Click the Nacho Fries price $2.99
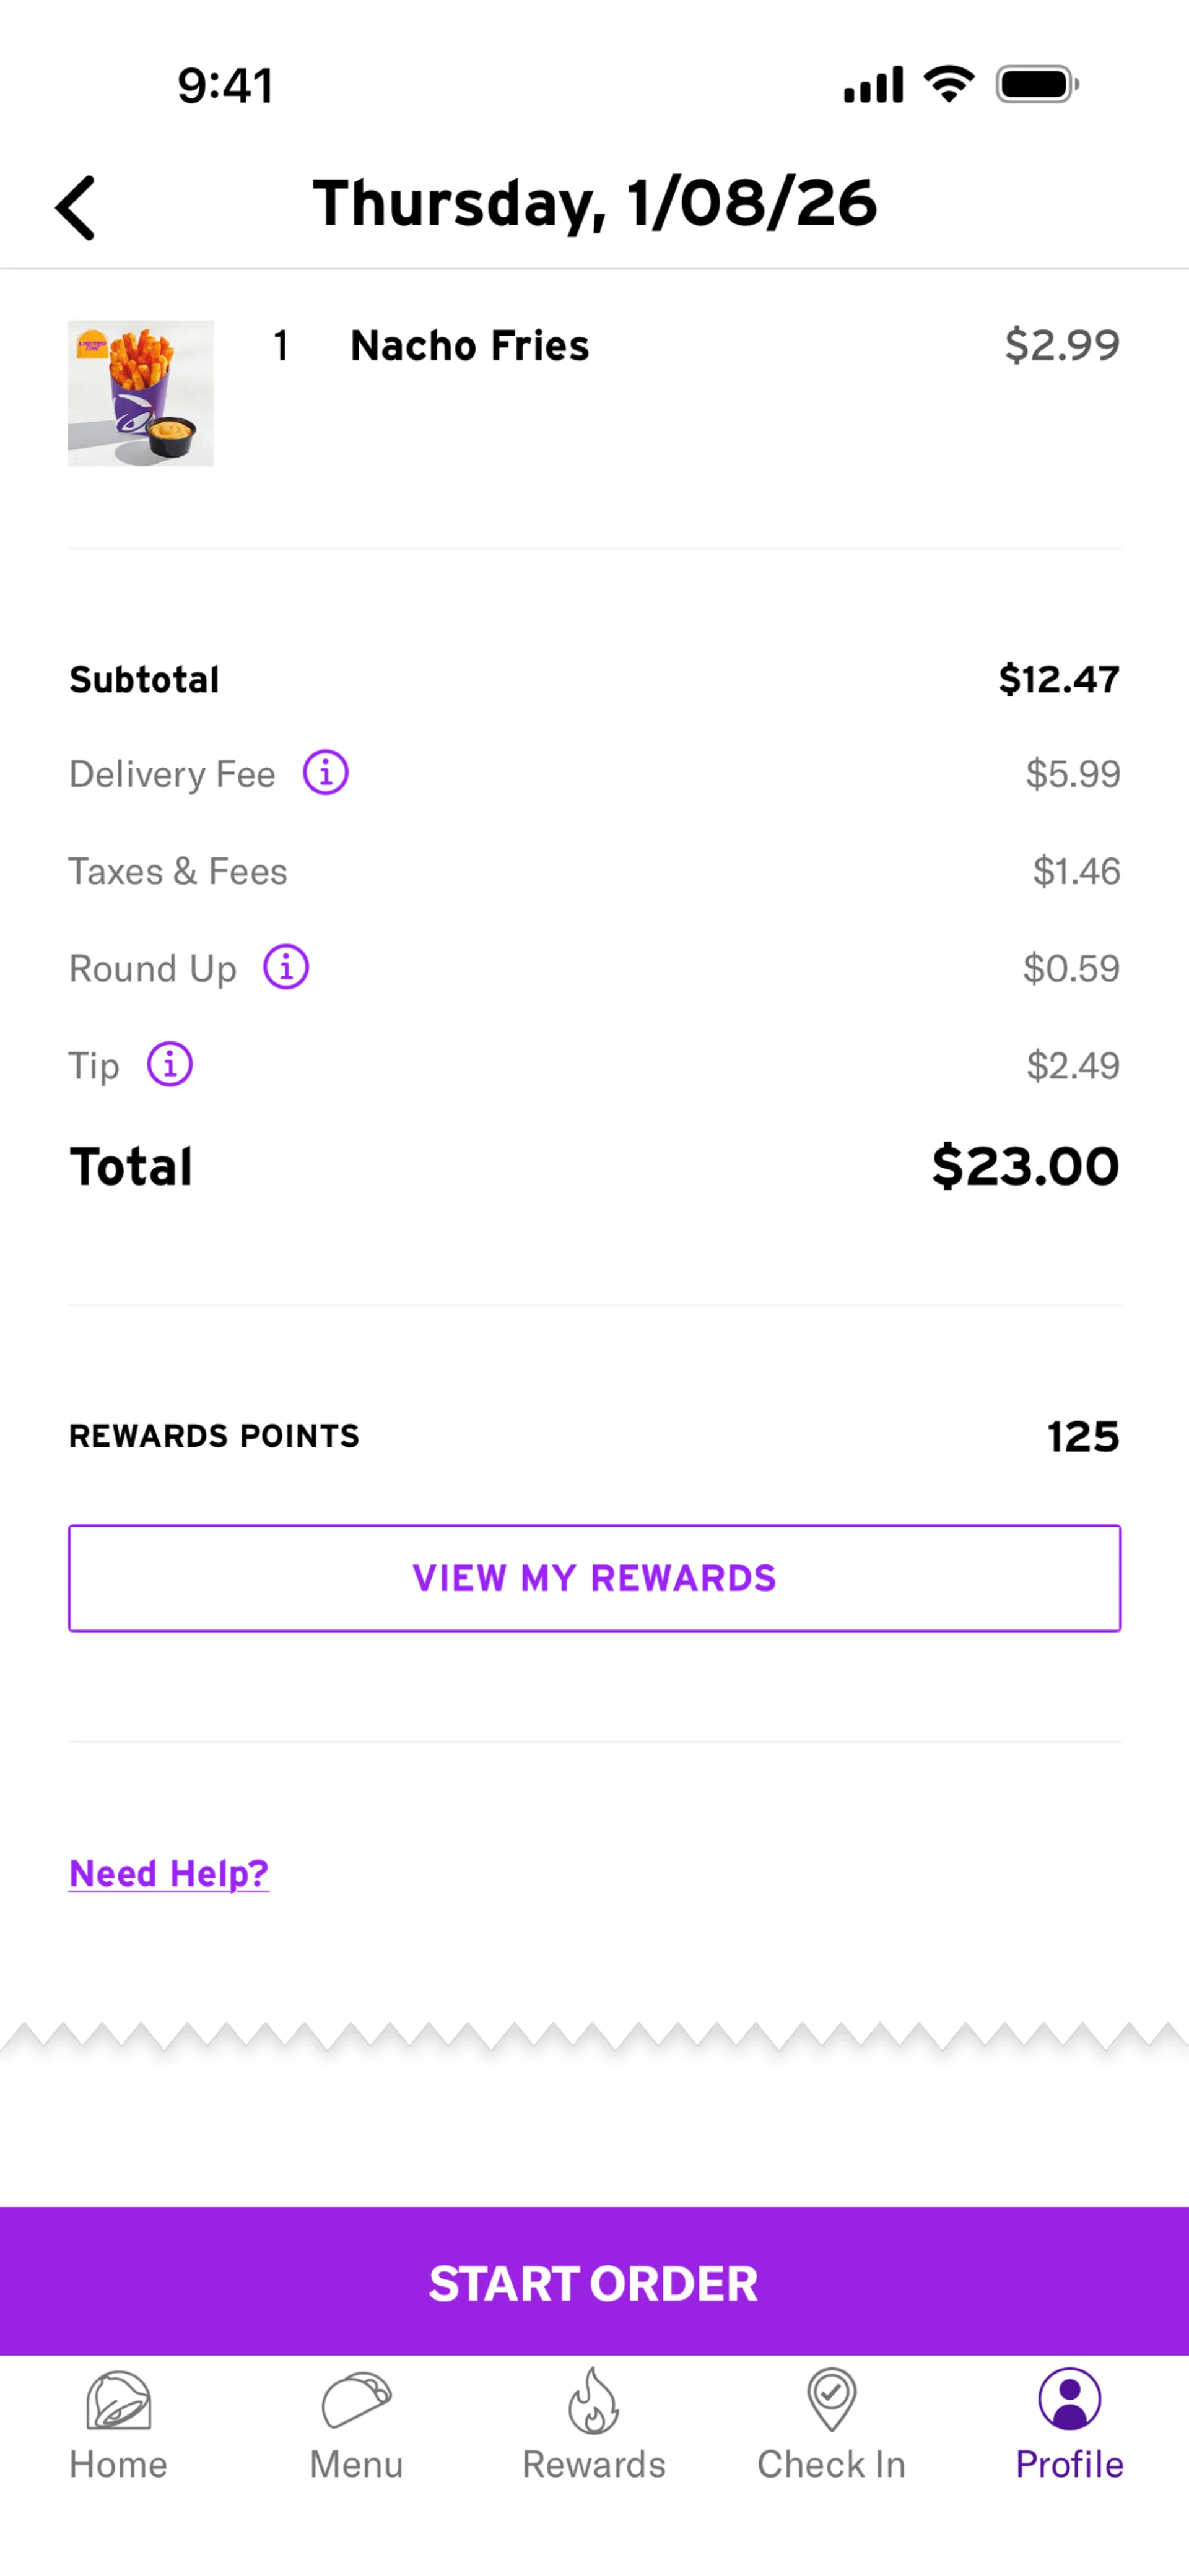 pyautogui.click(x=1061, y=345)
